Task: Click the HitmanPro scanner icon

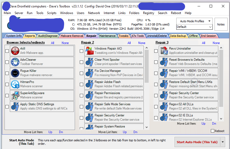Action: 15,84
